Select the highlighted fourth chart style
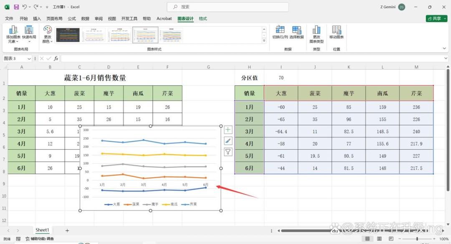Image resolution: width=451 pixels, height=244 pixels. [145, 35]
